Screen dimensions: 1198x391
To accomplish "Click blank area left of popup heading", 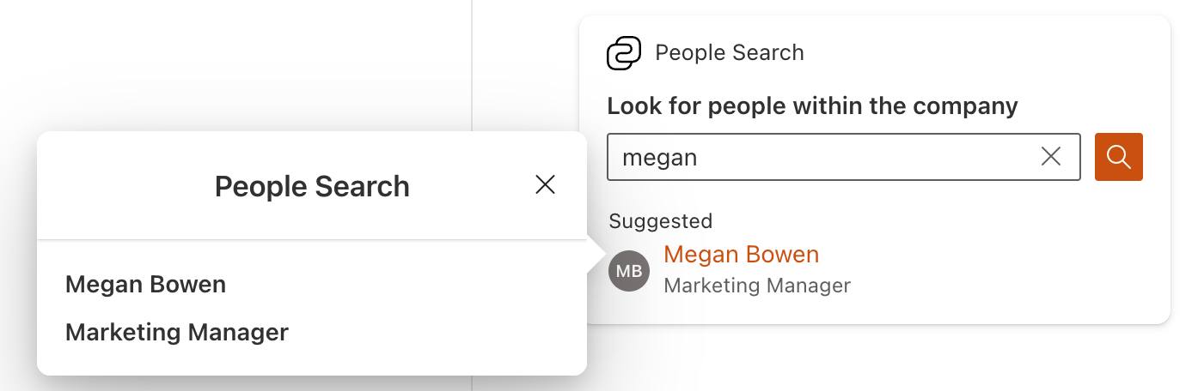I will pos(120,186).
